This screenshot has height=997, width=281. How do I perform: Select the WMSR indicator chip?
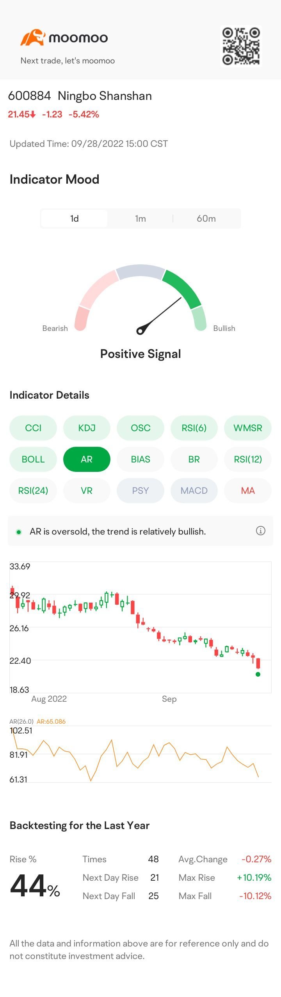[248, 428]
